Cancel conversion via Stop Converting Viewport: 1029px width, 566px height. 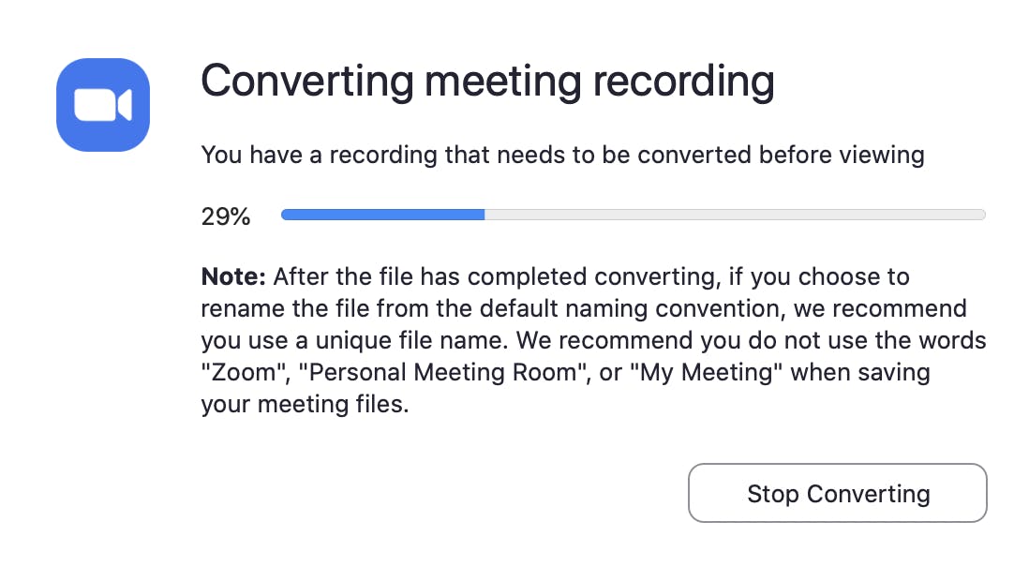pyautogui.click(x=837, y=493)
